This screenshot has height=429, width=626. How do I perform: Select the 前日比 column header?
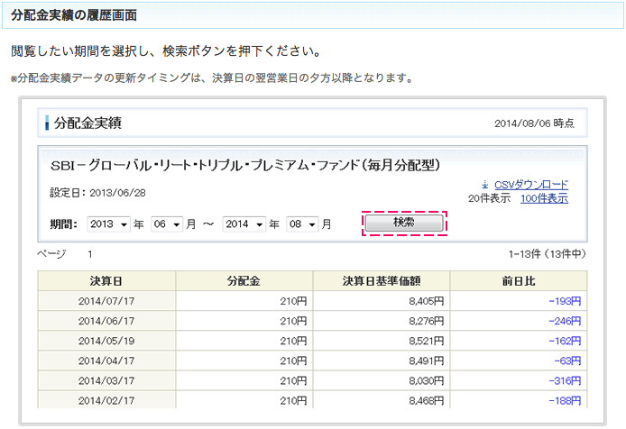point(519,281)
